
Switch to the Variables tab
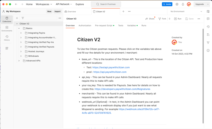pos(132,25)
